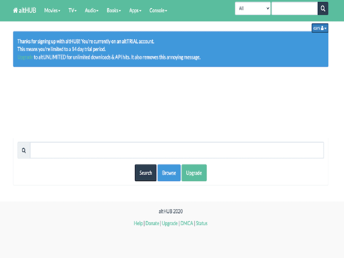The height and width of the screenshot is (258, 344).
Task: Open the Upgrade footer link
Action: [170, 224]
